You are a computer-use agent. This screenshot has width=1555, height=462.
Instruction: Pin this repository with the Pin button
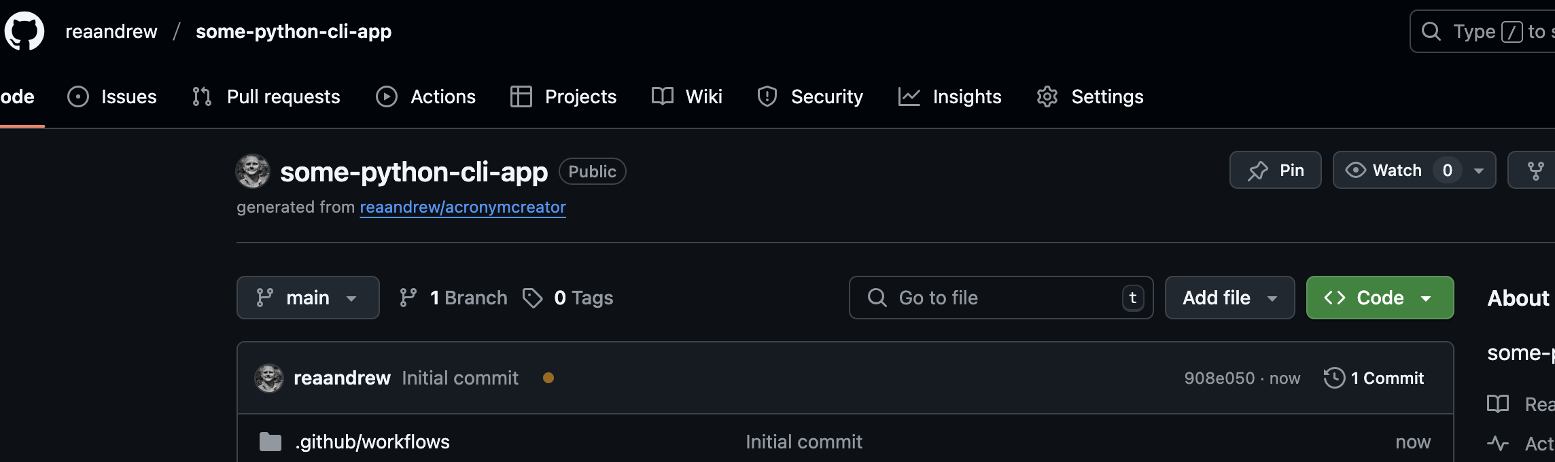(1276, 170)
